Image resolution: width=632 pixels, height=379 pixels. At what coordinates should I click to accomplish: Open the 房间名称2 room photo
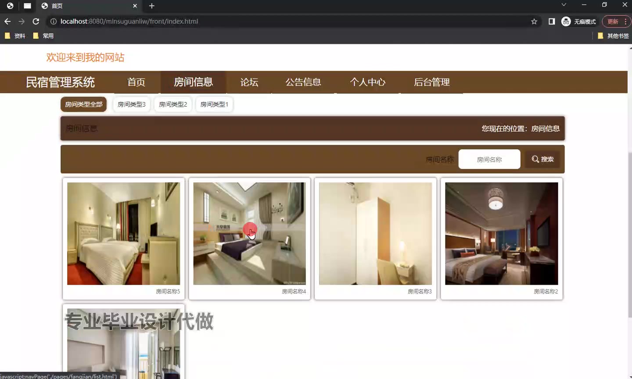click(x=501, y=234)
